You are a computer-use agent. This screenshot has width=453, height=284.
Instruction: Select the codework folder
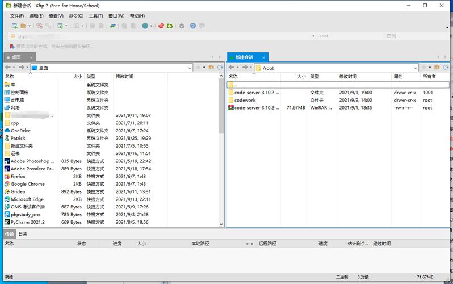point(245,100)
